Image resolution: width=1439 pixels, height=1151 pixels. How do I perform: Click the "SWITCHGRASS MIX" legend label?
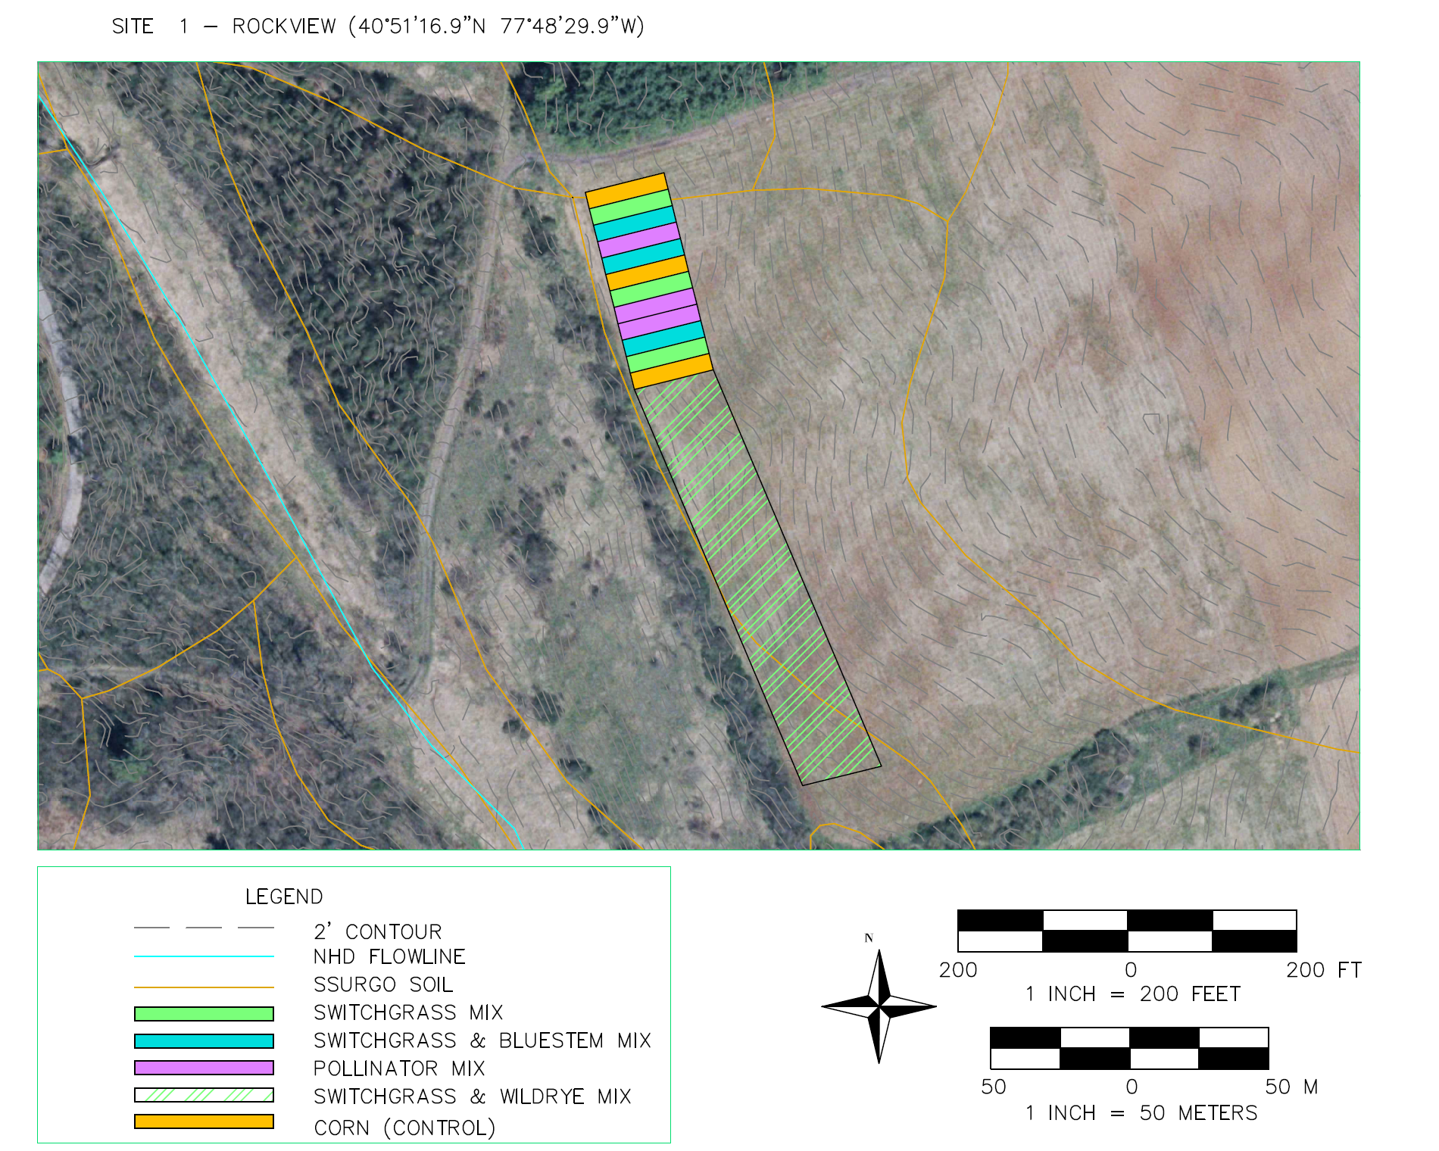[x=408, y=1012]
